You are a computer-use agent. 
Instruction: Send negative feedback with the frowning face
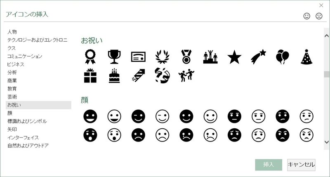[x=319, y=16]
